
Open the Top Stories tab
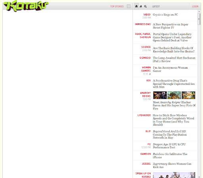pyautogui.click(x=117, y=6)
